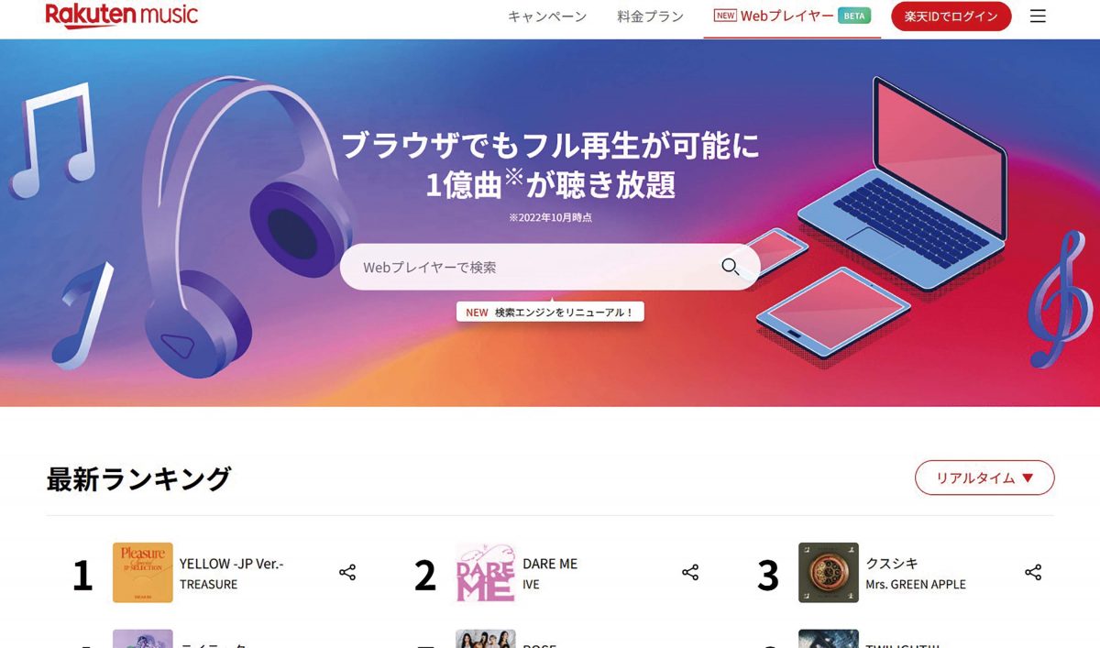Click the YELLOW -JP Ver.- song title

(x=232, y=564)
